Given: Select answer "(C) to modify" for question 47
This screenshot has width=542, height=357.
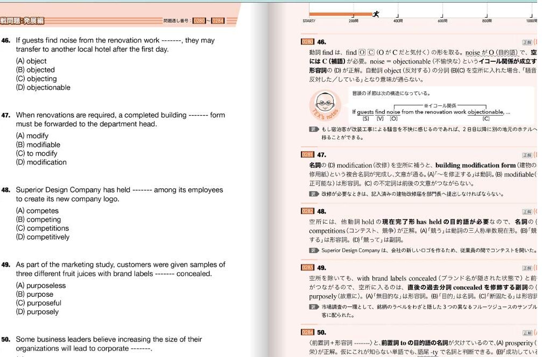Looking at the screenshot, I should [x=37, y=154].
